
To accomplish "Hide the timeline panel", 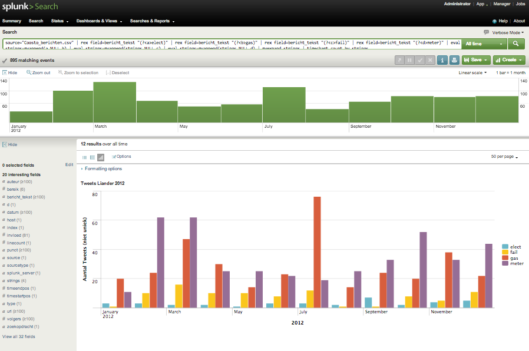I will pos(10,72).
